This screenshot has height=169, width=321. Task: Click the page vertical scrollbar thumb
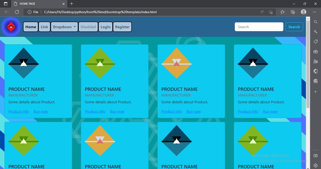pos(308,64)
